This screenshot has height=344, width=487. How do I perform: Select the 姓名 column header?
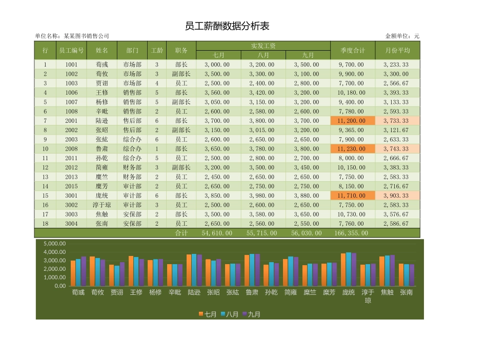pyautogui.click(x=103, y=50)
